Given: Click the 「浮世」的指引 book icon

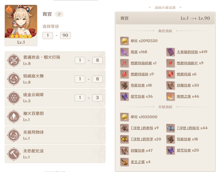Looking at the screenshot, I should pos(170,128).
